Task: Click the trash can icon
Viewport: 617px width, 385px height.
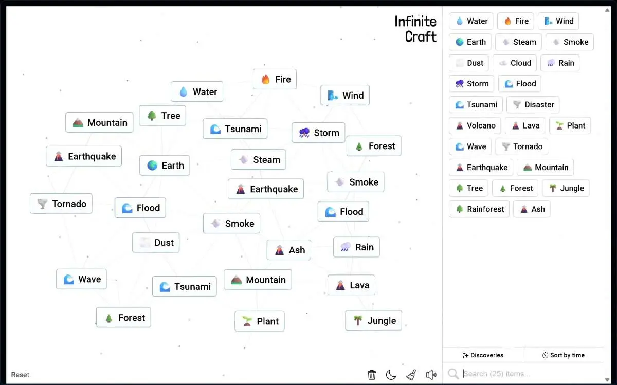Action: [372, 375]
